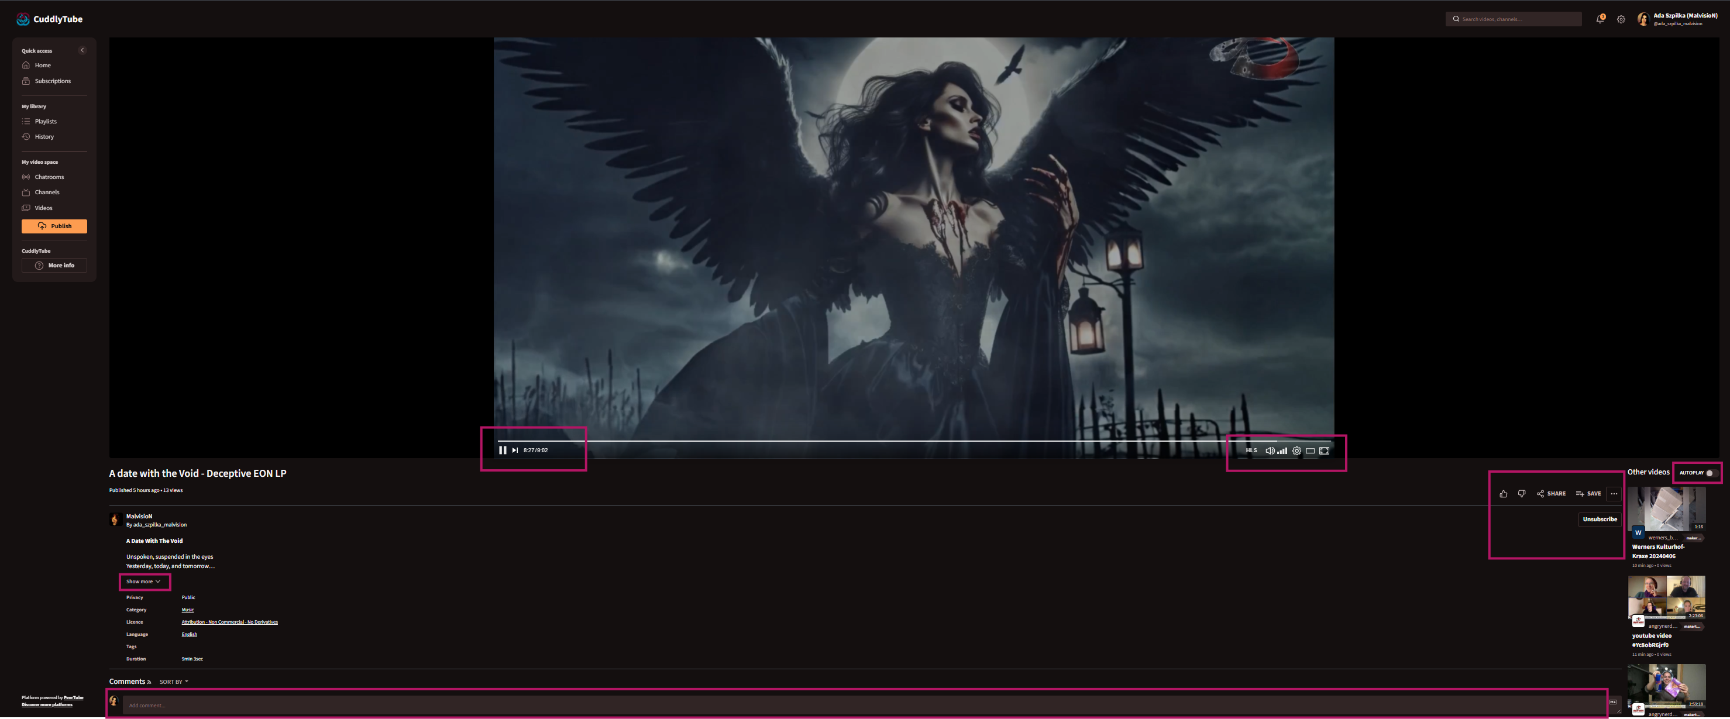Go to Subscriptions in sidebar
1730x719 pixels.
pyautogui.click(x=53, y=81)
